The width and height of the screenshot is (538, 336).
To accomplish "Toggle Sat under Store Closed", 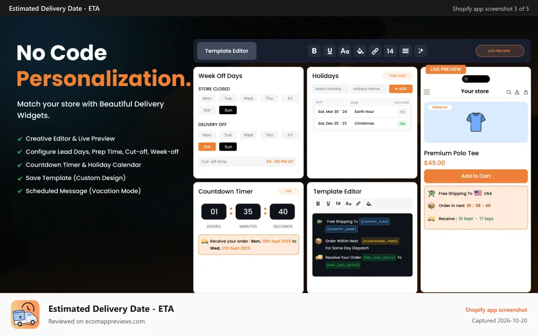I will (207, 110).
